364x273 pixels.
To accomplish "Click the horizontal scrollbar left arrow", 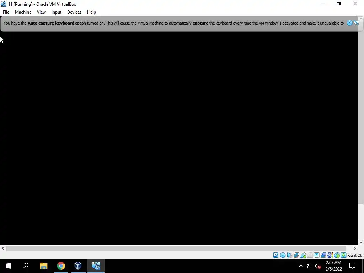I will point(3,248).
